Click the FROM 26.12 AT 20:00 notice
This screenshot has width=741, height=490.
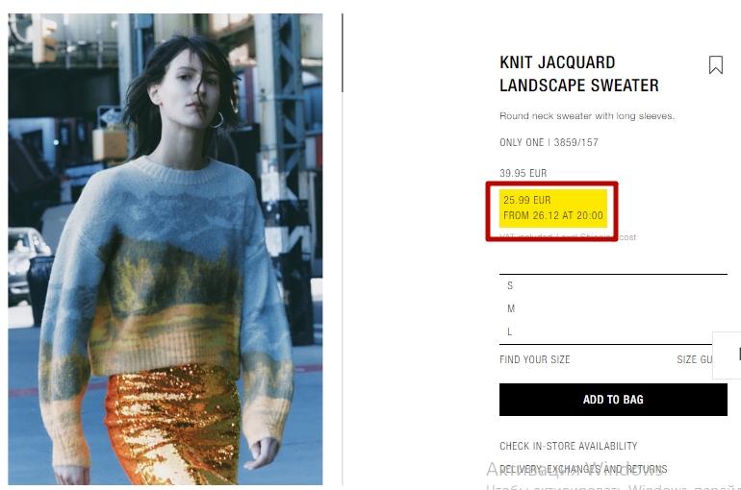tap(553, 215)
